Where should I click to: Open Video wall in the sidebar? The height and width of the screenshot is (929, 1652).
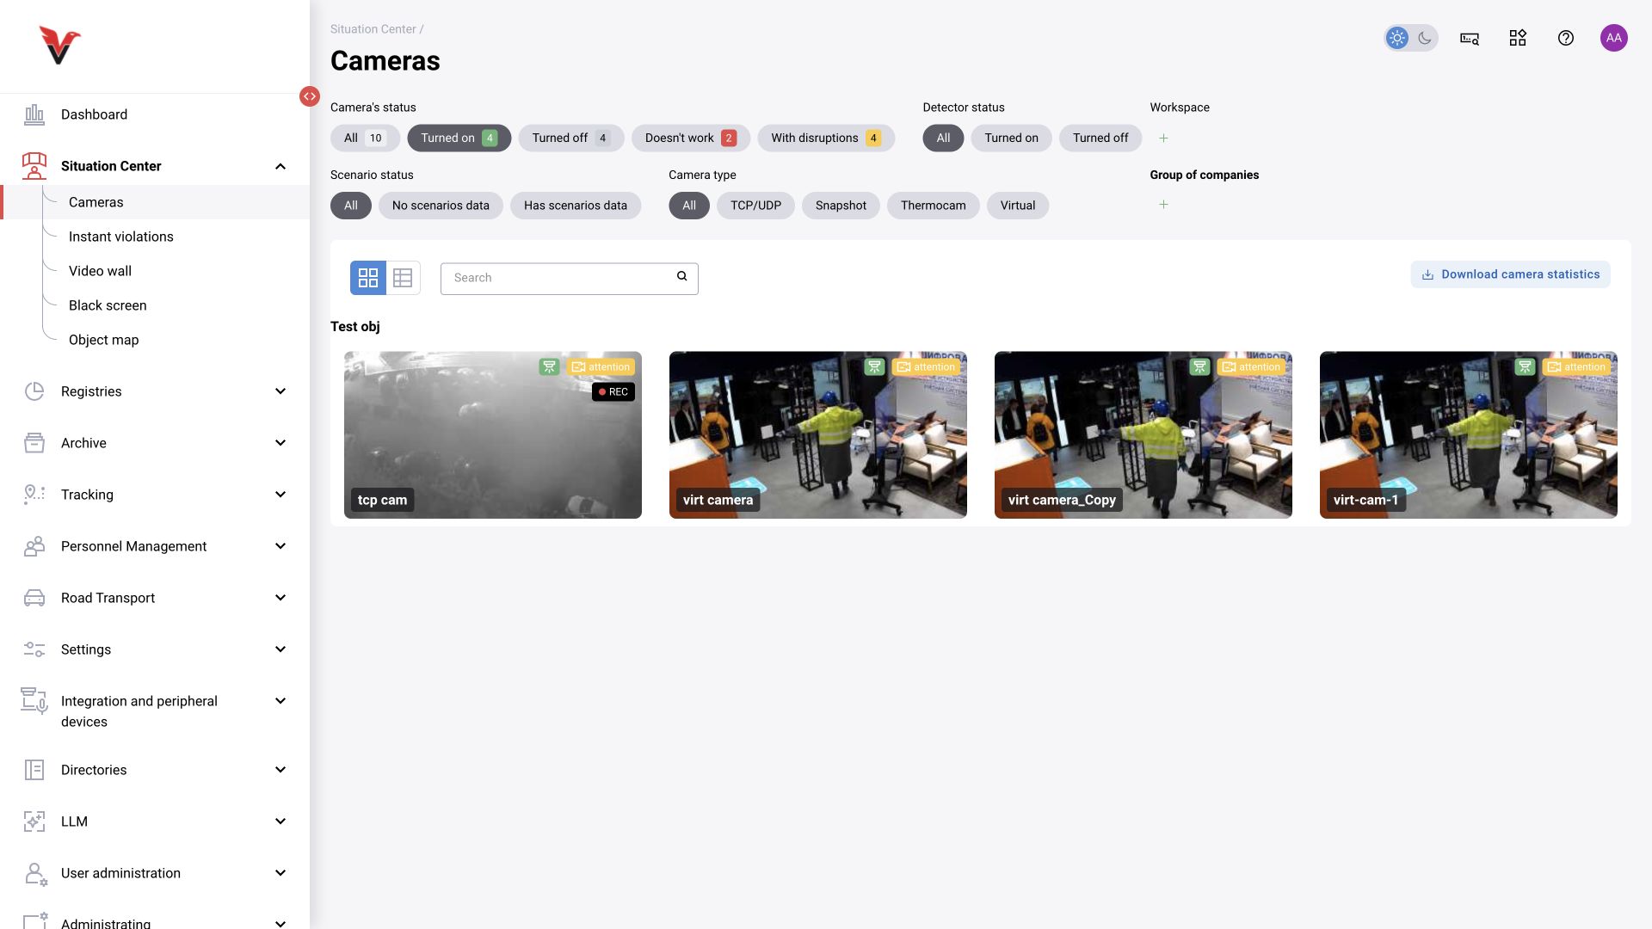click(x=101, y=271)
